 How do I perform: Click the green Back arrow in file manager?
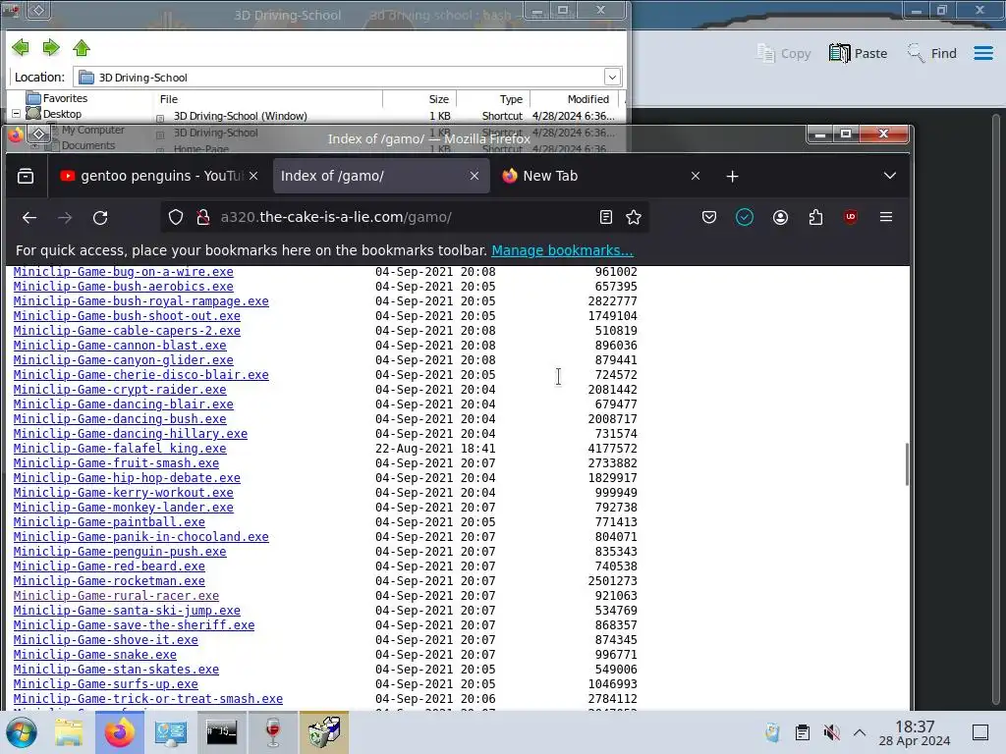click(21, 47)
